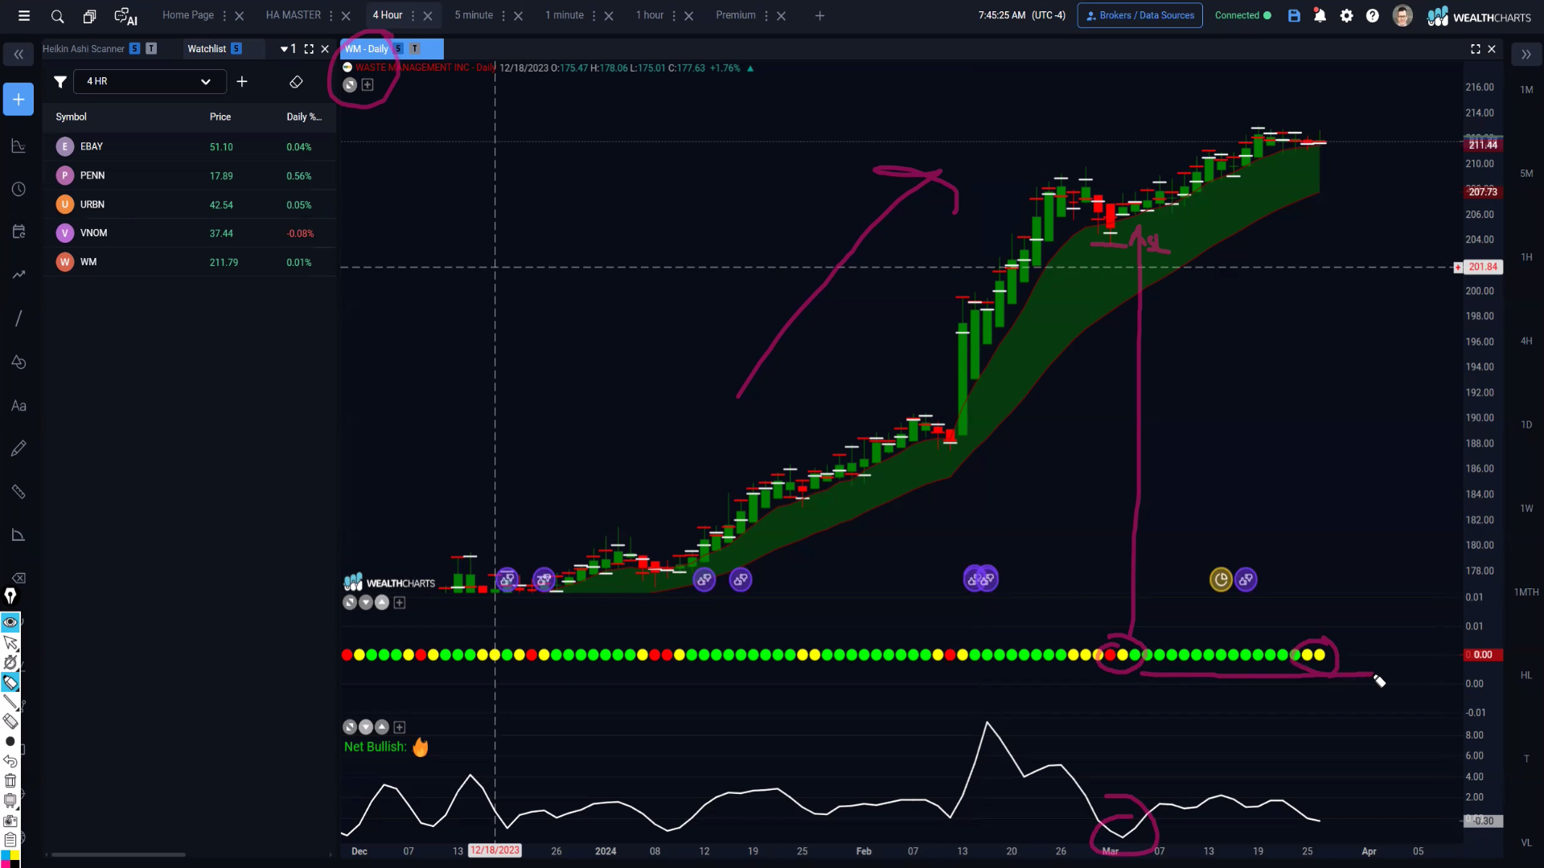Sort watchlist by Price column

(x=220, y=117)
